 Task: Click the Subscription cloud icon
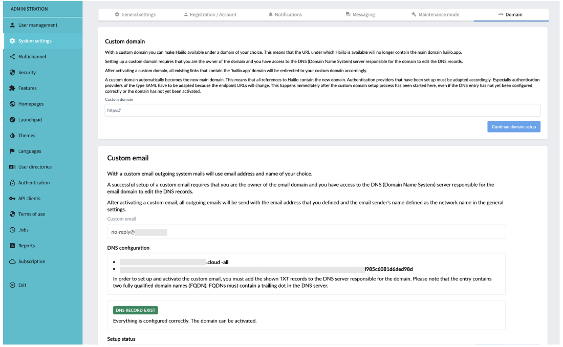(12, 262)
